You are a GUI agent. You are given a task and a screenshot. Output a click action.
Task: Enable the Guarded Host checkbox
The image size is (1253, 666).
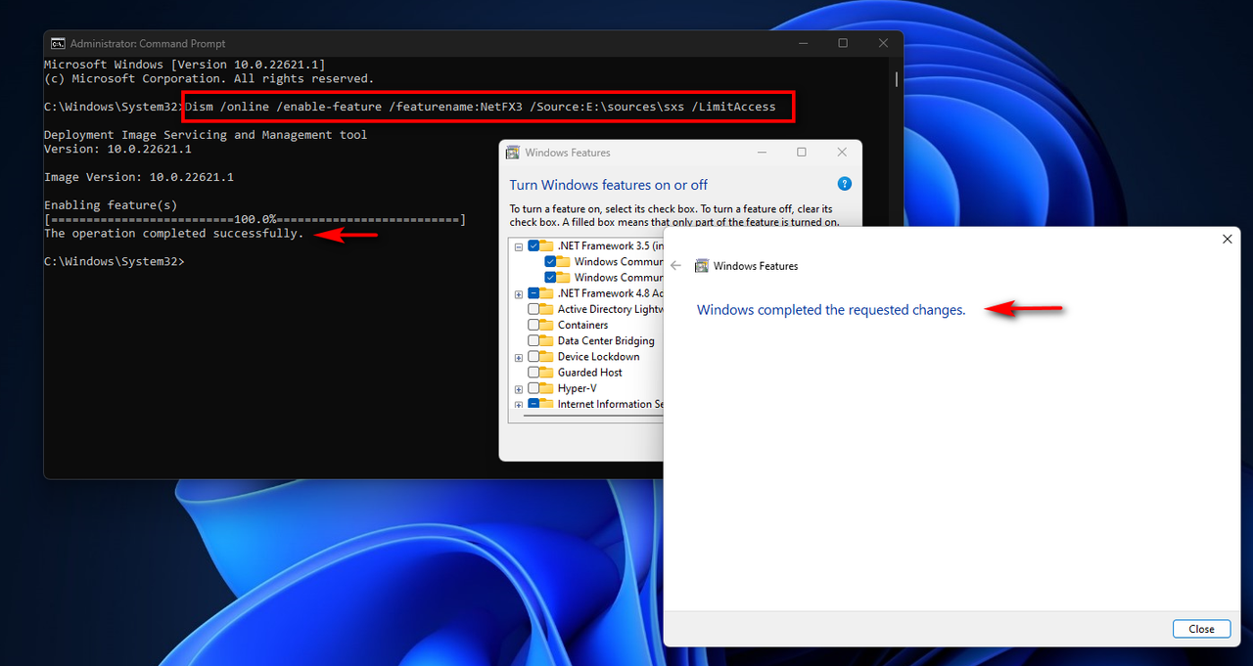(534, 373)
